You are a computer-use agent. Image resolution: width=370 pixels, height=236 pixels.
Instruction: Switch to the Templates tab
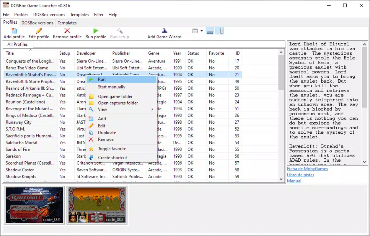coord(67,23)
